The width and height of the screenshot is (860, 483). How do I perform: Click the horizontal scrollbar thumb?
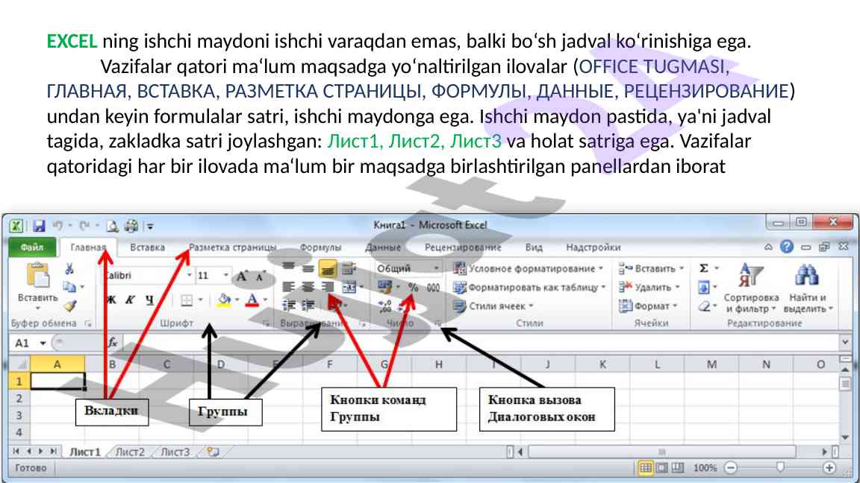pyautogui.click(x=662, y=452)
